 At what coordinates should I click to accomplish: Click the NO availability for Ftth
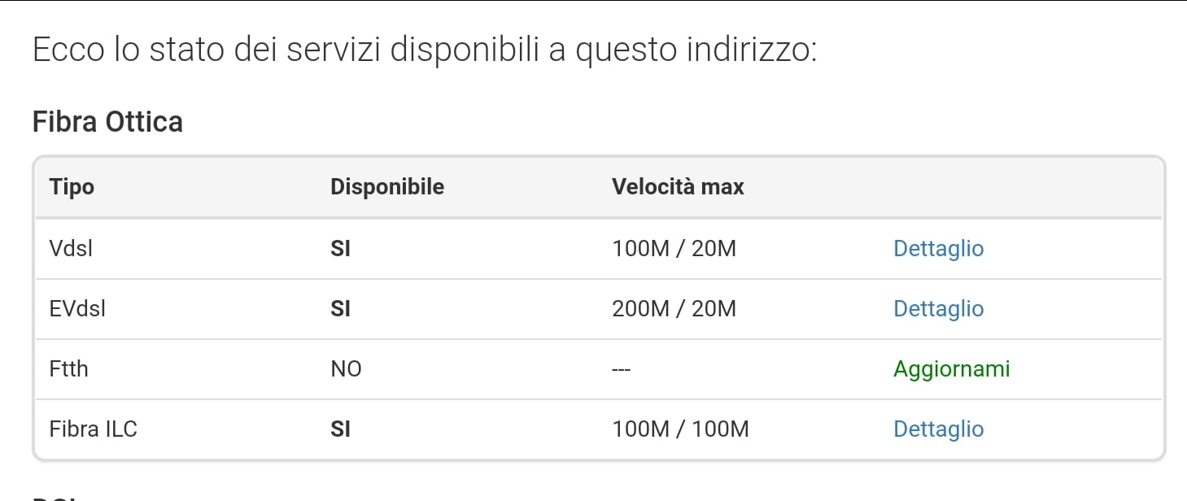click(x=346, y=369)
